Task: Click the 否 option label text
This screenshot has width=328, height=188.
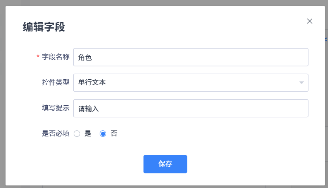Action: (x=114, y=134)
